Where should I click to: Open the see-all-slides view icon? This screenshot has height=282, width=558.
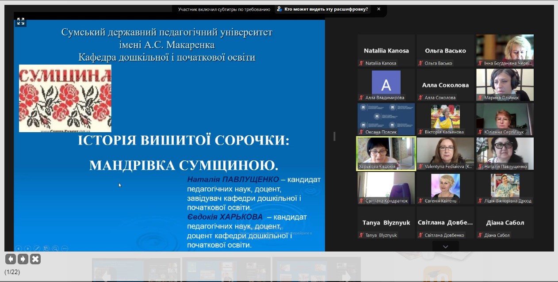(x=46, y=248)
